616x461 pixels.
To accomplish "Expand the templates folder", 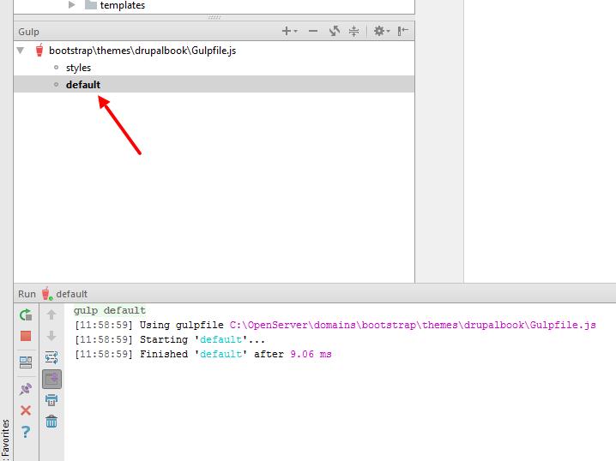I will point(72,5).
